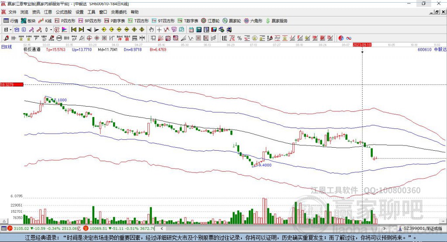Toggle the pressed overlay chart button
The image size is (447, 242).
pyautogui.click(x=17, y=30)
